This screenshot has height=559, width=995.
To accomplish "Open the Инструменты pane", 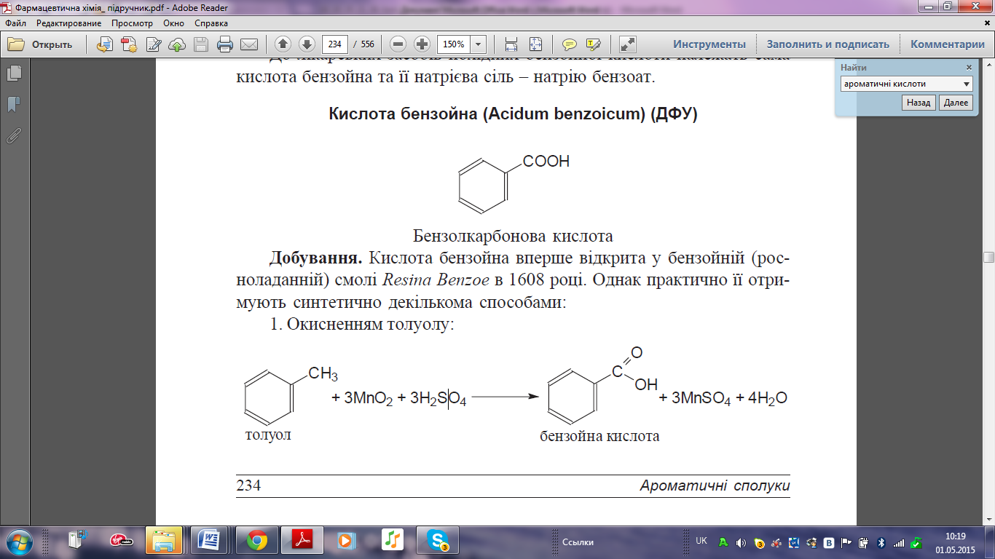I will (x=709, y=44).
